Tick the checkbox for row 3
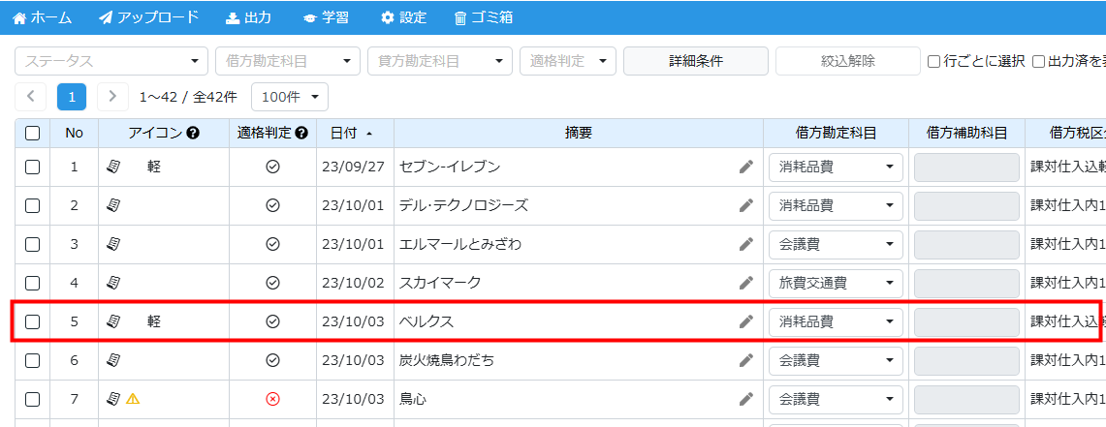1106x427 pixels. pos(32,244)
